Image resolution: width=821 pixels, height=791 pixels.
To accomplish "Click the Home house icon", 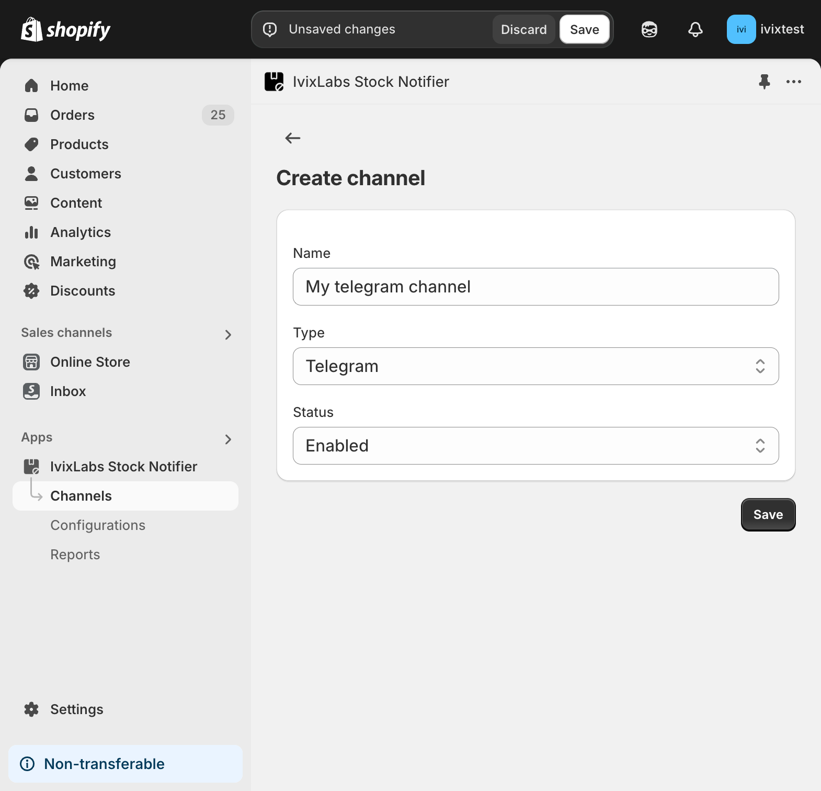I will [31, 86].
